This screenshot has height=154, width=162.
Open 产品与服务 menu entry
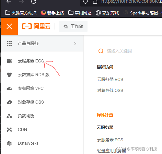(x=42, y=44)
